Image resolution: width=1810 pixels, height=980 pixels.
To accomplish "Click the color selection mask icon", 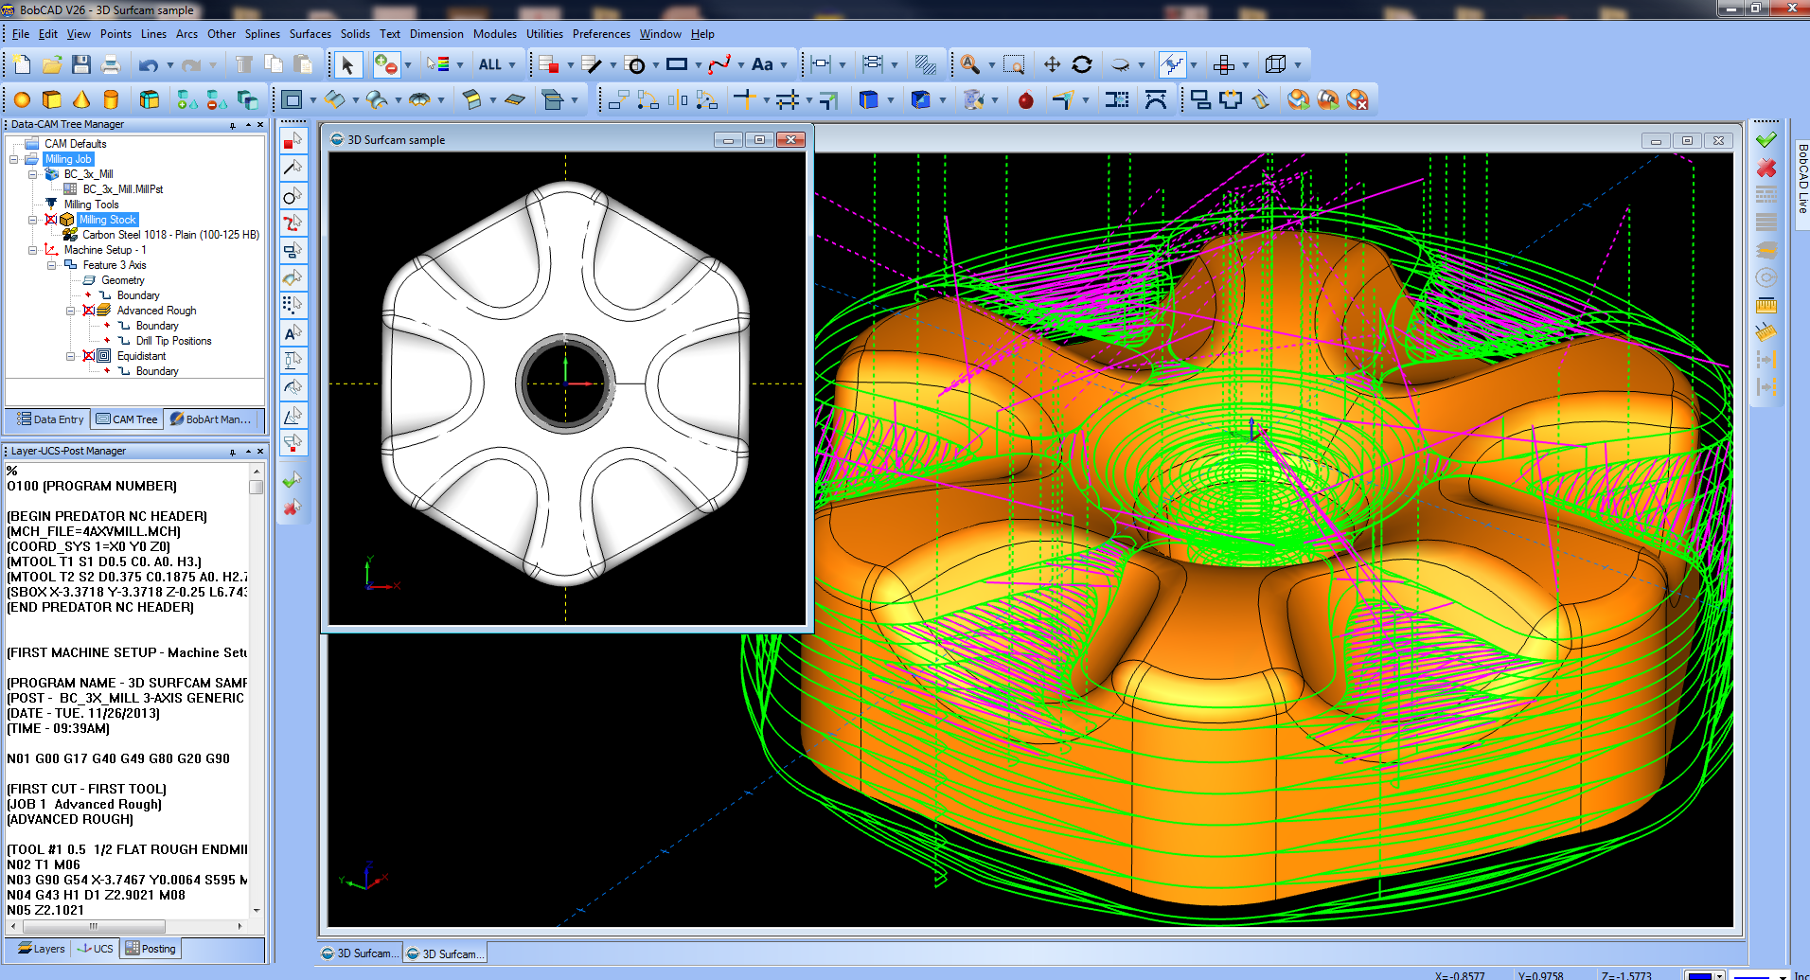I will click(x=437, y=64).
